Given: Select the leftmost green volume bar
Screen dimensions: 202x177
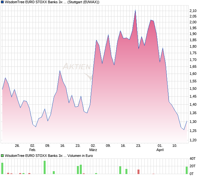Looking at the screenshot, I should 2,168.
